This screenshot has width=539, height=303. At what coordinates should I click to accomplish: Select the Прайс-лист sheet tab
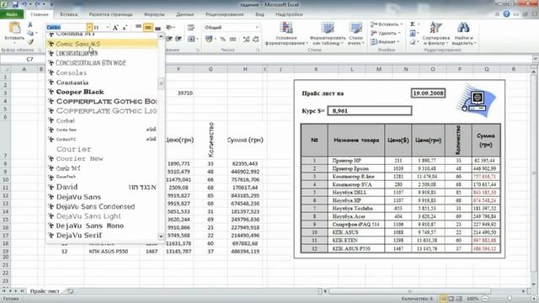tap(45, 291)
